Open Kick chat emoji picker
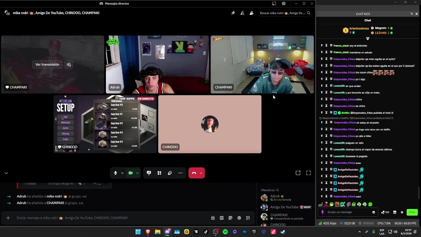This screenshot has height=237, width=421. (x=374, y=212)
